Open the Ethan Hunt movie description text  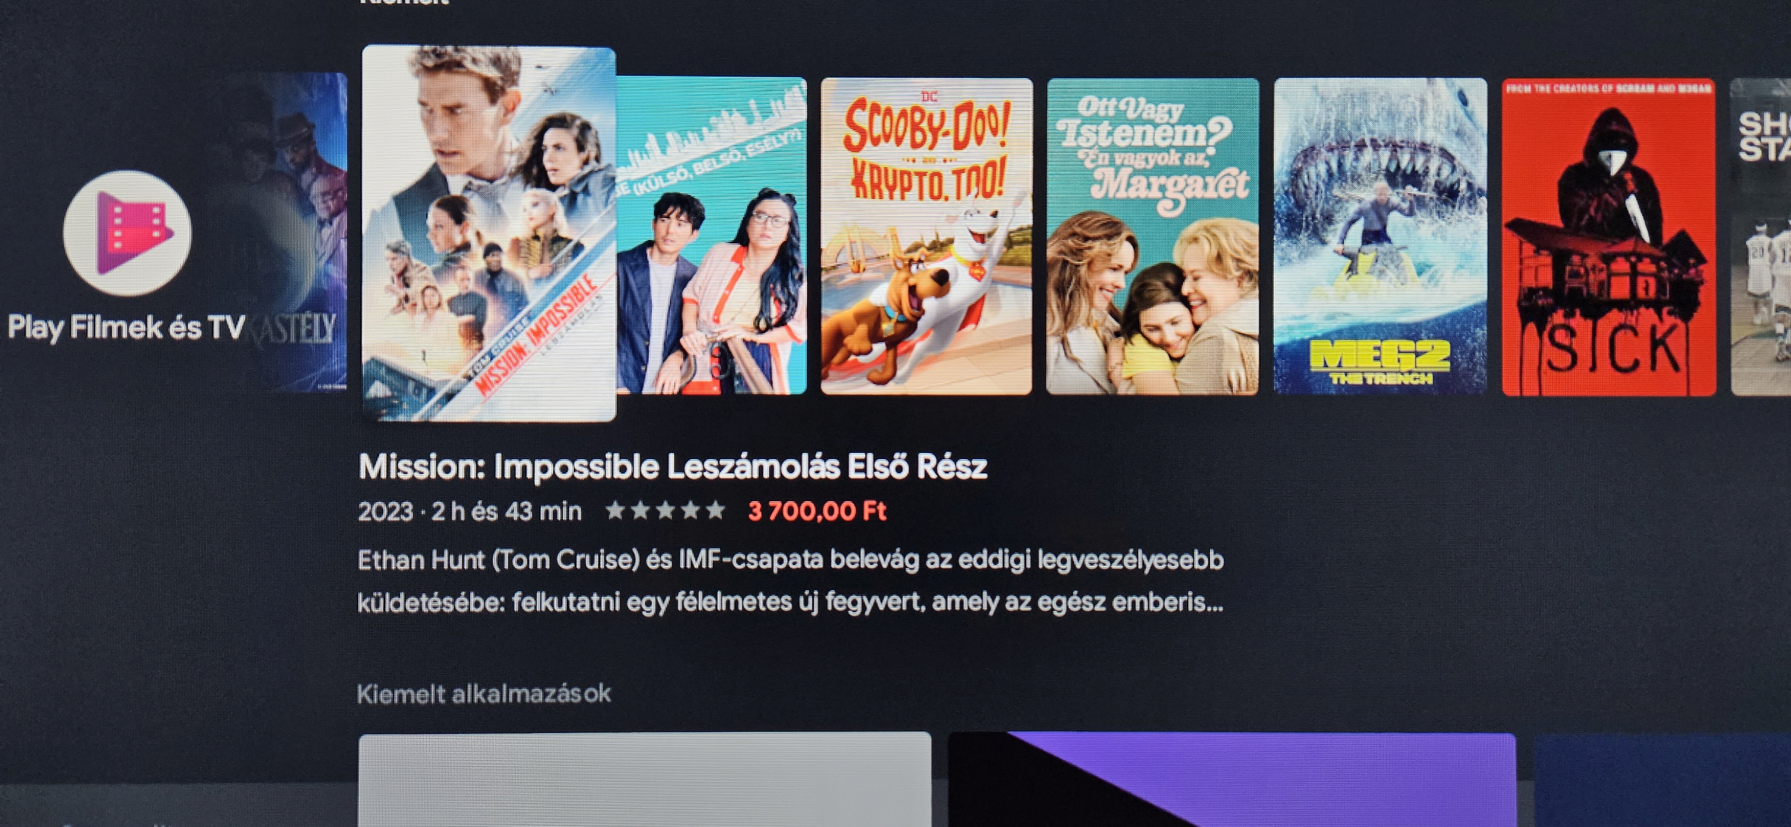791,580
